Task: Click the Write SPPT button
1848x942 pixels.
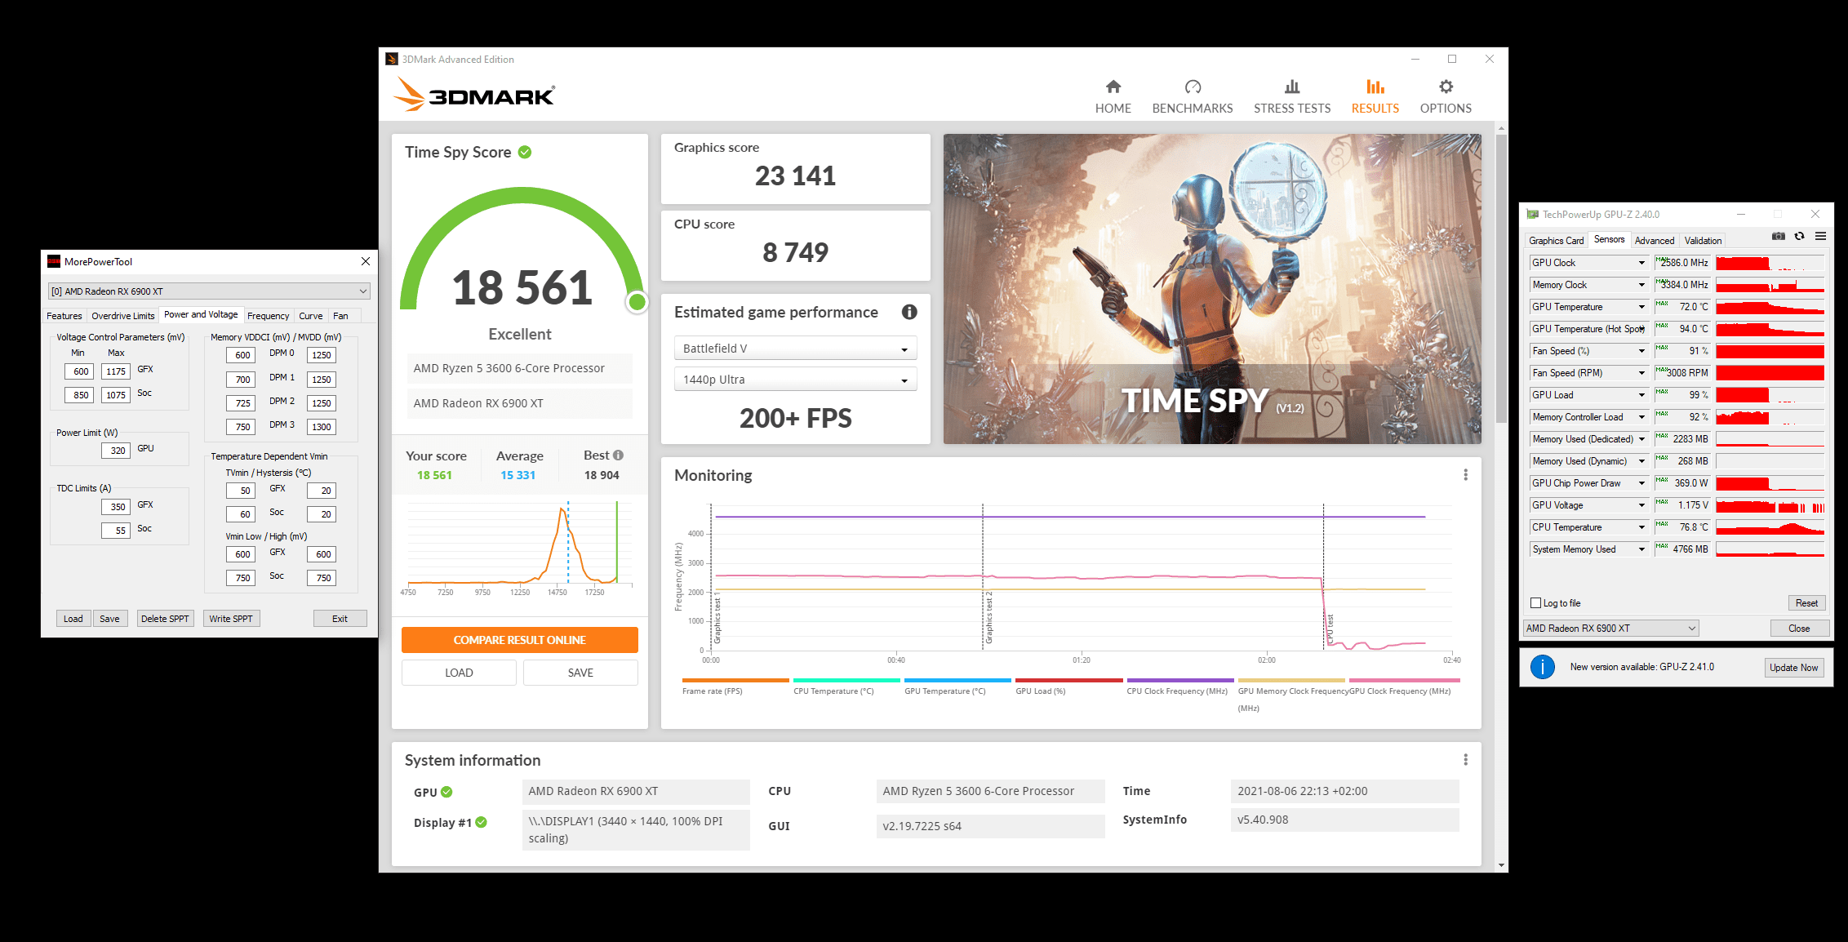Action: coord(230,619)
